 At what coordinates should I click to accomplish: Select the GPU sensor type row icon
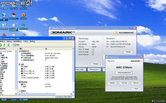pyautogui.click(x=22, y=56)
